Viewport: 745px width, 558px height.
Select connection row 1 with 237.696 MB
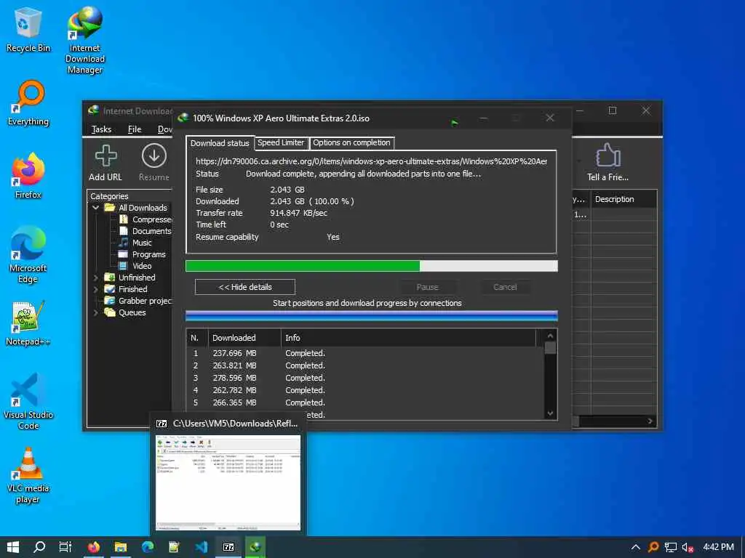365,354
